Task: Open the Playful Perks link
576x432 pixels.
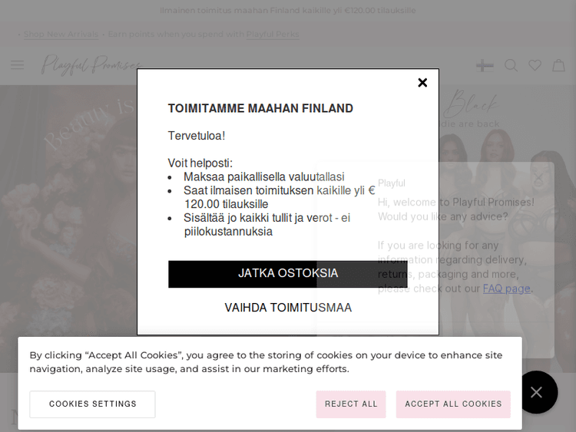Action: pyautogui.click(x=273, y=34)
